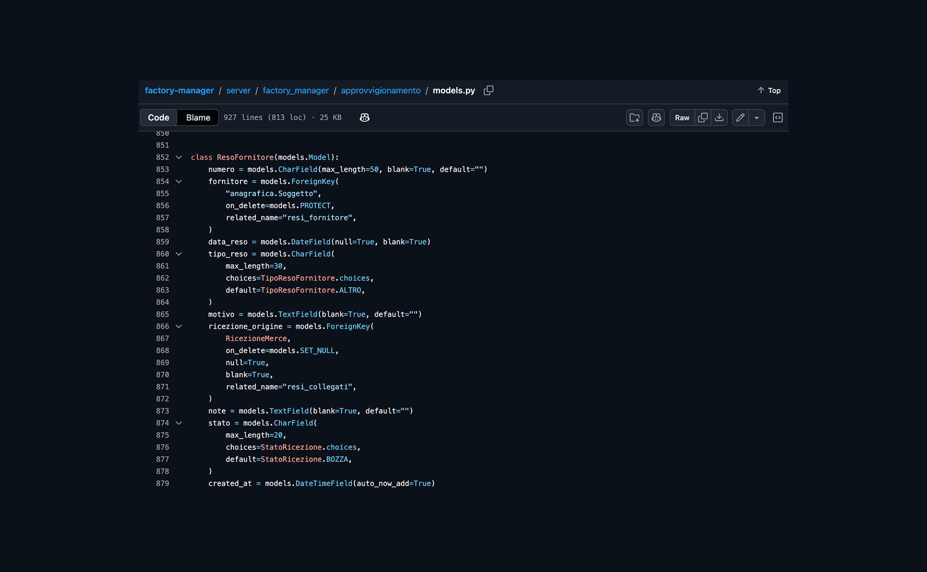Collapse stato CharField block at line 874

pyautogui.click(x=179, y=423)
